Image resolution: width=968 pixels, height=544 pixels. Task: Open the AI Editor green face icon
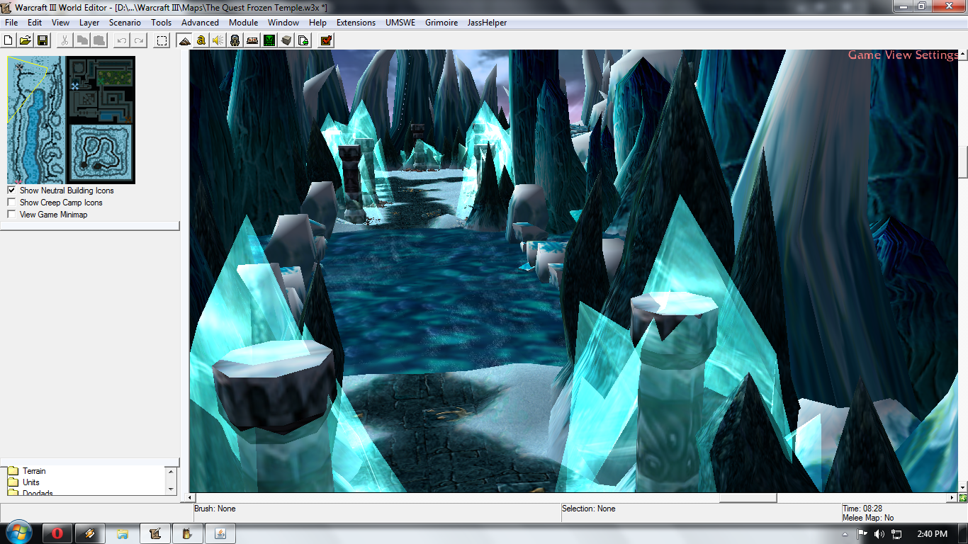269,40
